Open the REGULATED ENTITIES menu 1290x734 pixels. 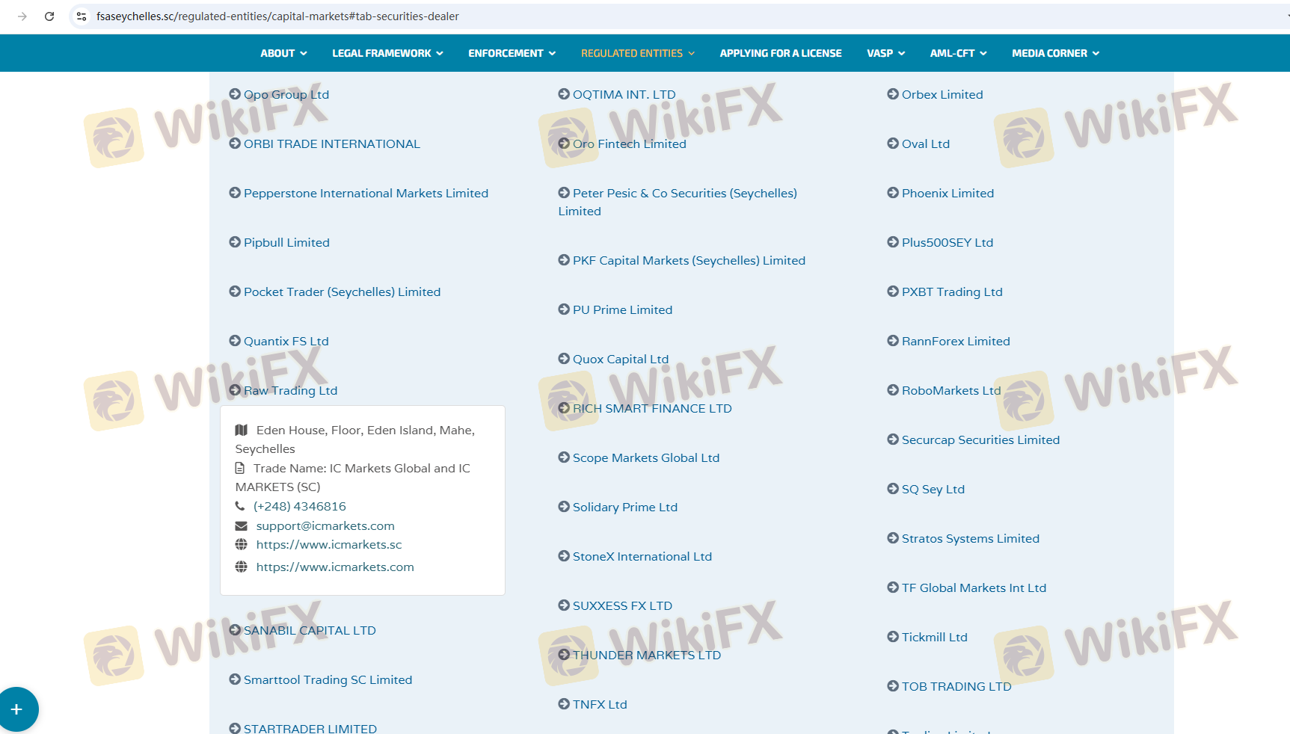[637, 53]
